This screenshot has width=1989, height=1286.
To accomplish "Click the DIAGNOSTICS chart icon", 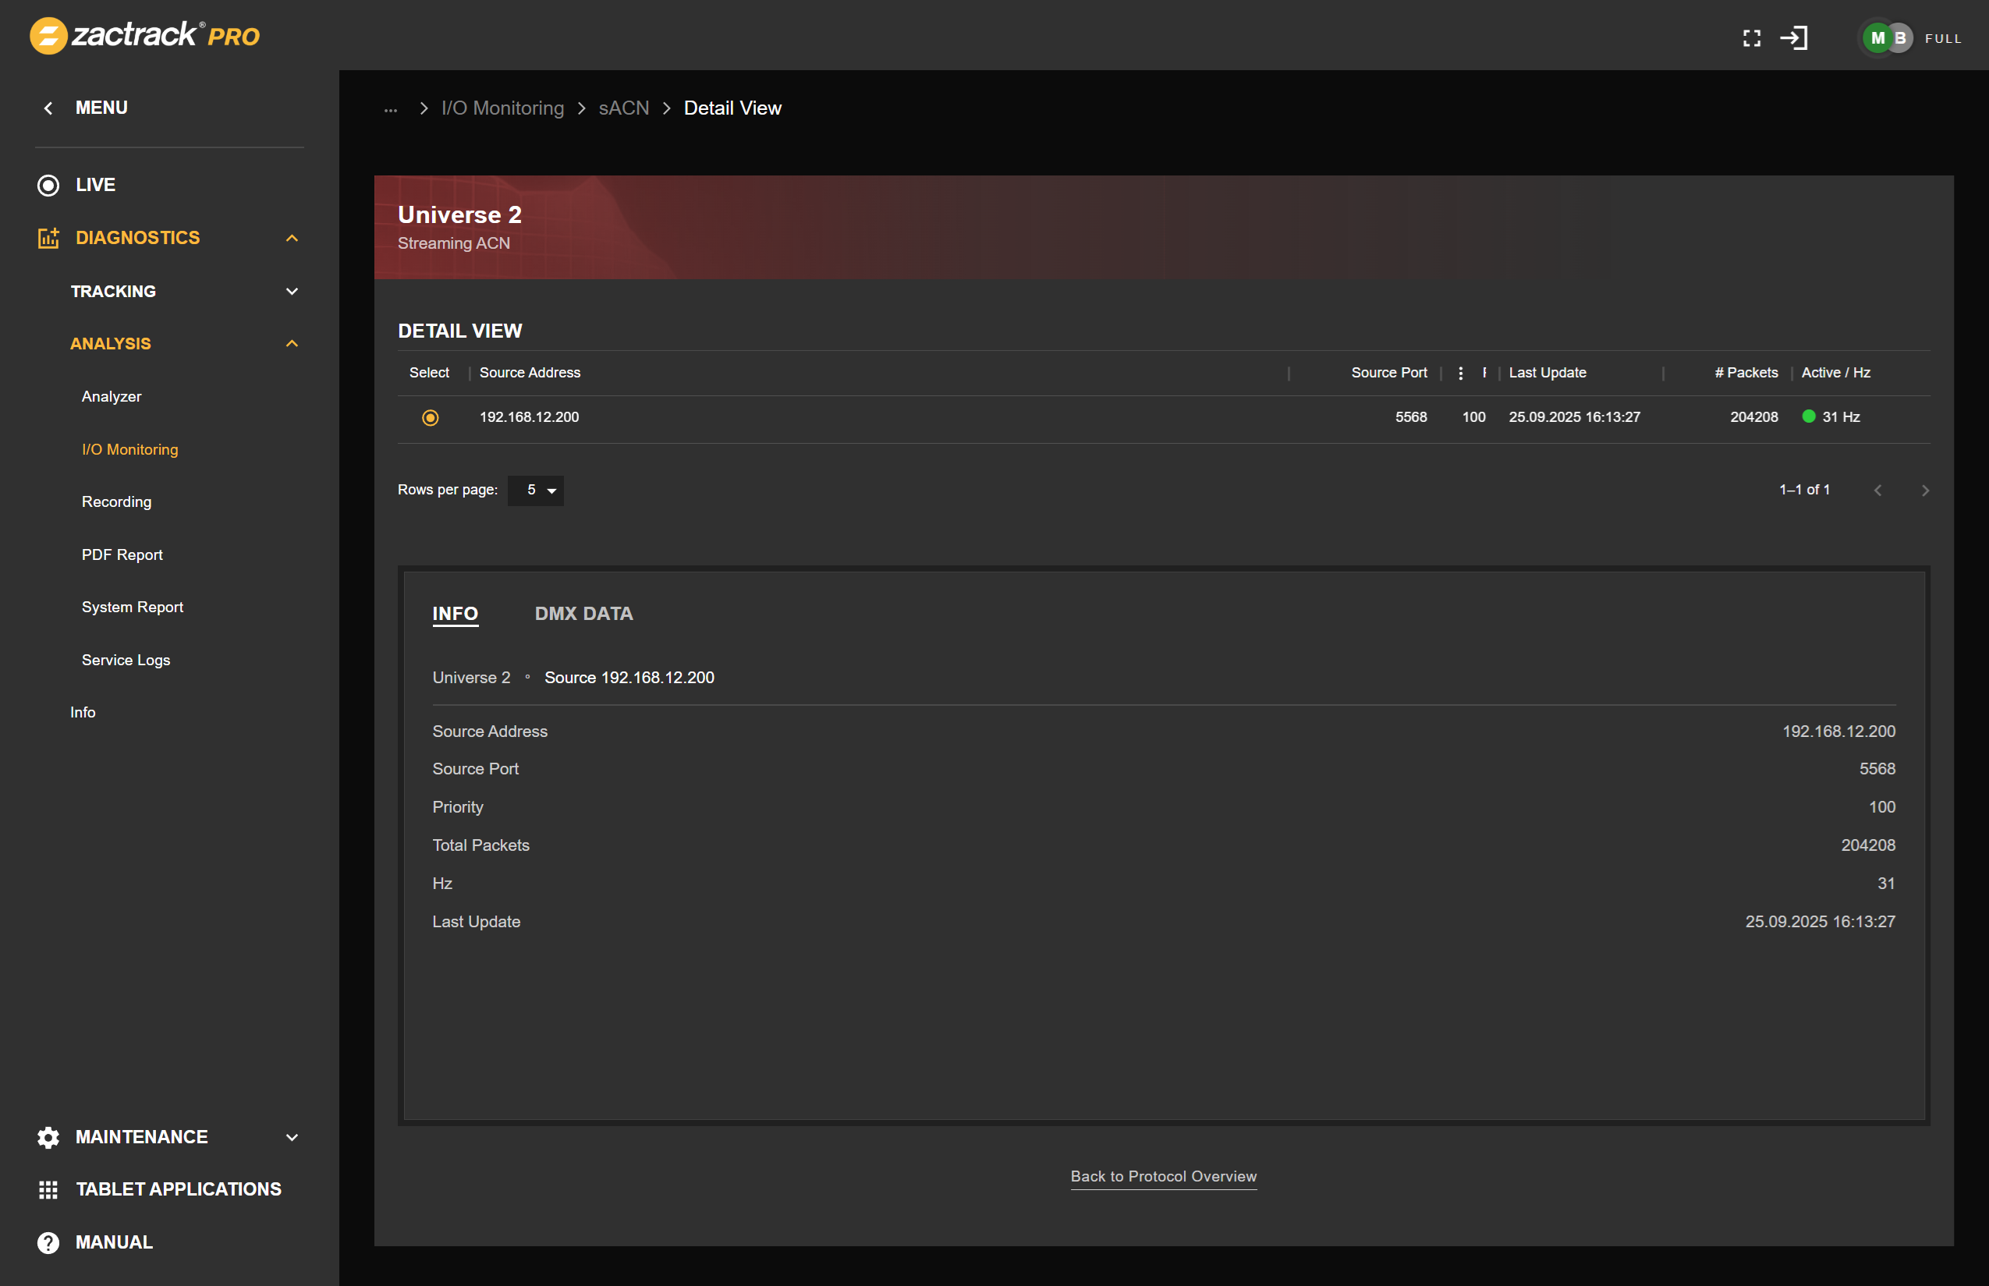I will point(48,238).
